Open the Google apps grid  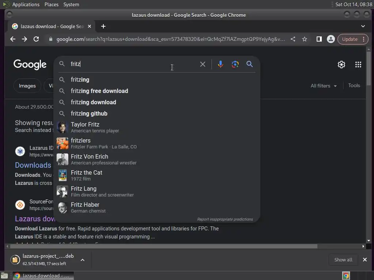point(358,65)
